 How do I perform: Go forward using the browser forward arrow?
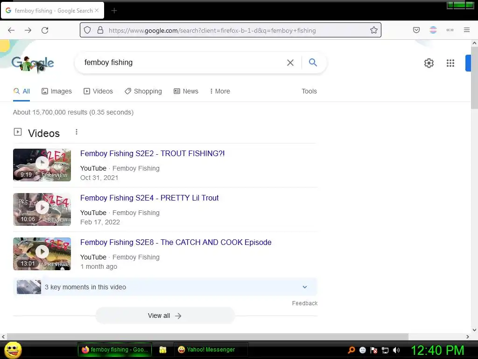pyautogui.click(x=28, y=30)
